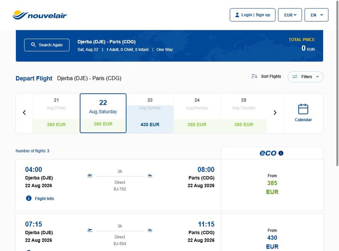339x251 pixels.
Task: Click the Flight Info icon for the 04:00 flight
Action: point(29,198)
